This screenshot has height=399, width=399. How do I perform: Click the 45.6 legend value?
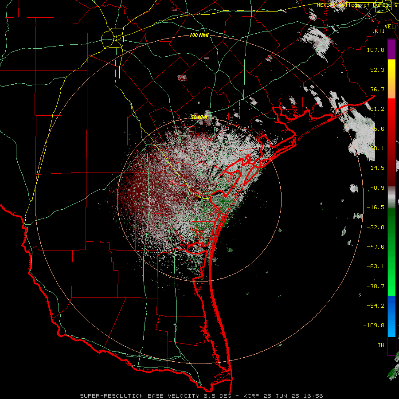[377, 129]
